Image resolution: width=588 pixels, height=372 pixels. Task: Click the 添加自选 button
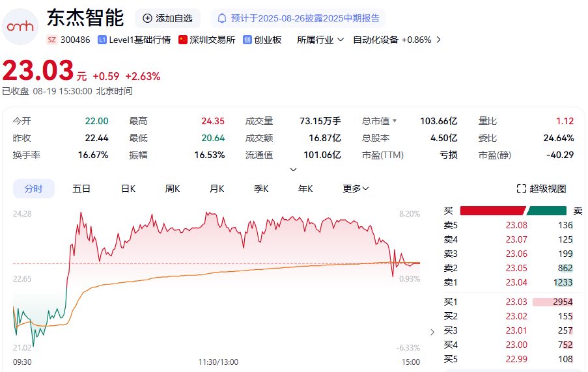pyautogui.click(x=167, y=18)
